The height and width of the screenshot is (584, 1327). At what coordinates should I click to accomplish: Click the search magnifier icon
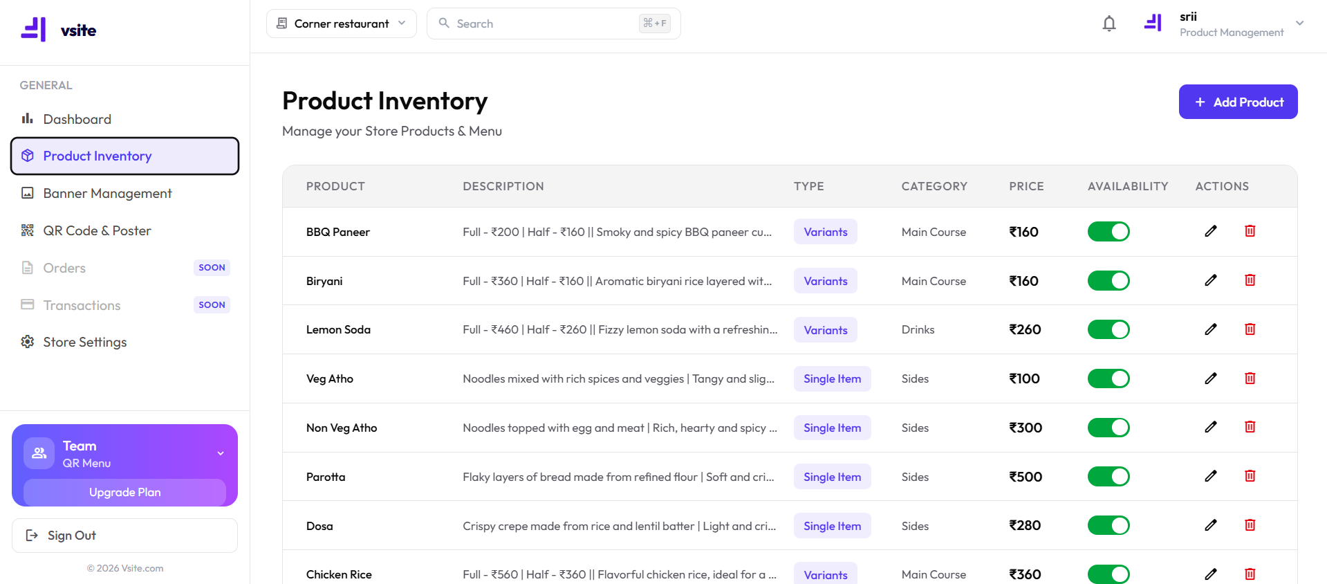click(x=444, y=23)
